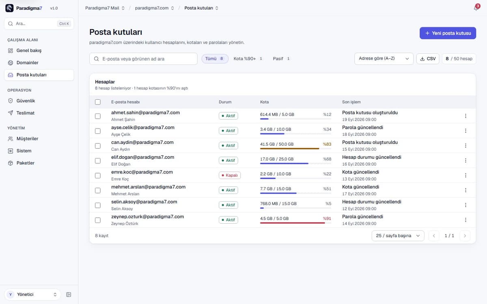Image resolution: width=487 pixels, height=304 pixels.
Task: Focus the Ara... sidebar search field
Action: pyautogui.click(x=39, y=24)
